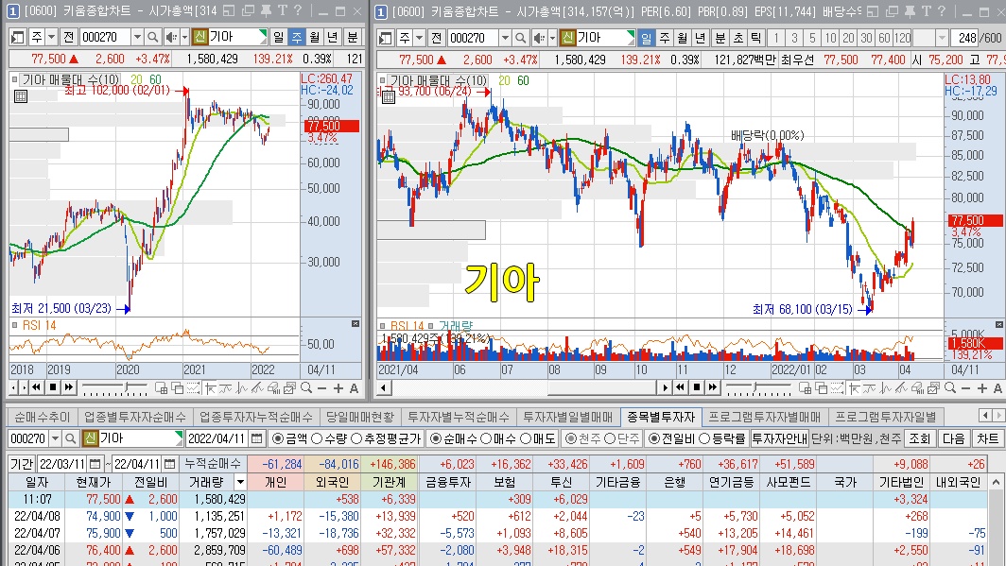The image size is (1006, 566).
Task: Click the calendar icon beside 2022/04/11 date field
Action: [256, 438]
